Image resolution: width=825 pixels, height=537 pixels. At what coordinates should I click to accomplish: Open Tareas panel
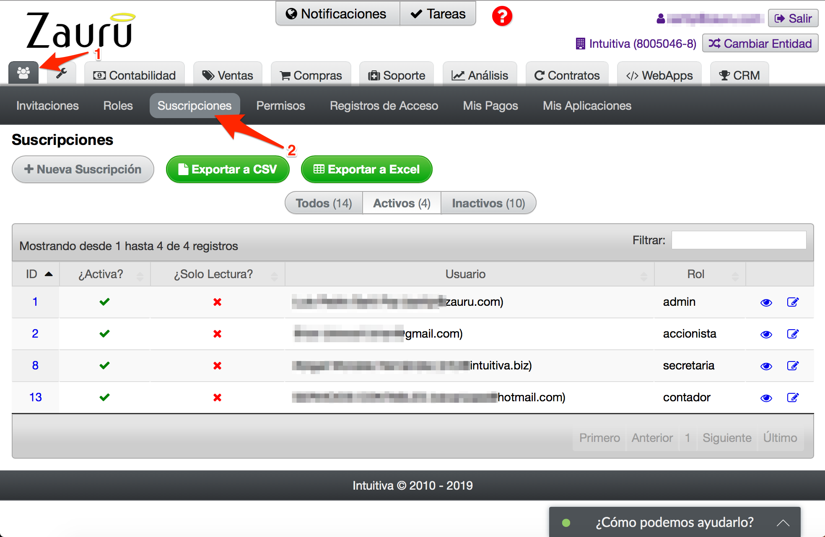click(438, 14)
